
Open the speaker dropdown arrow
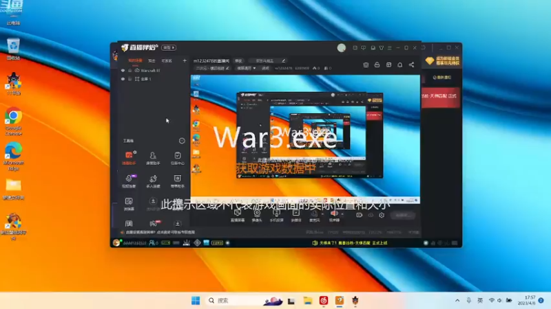point(342,214)
